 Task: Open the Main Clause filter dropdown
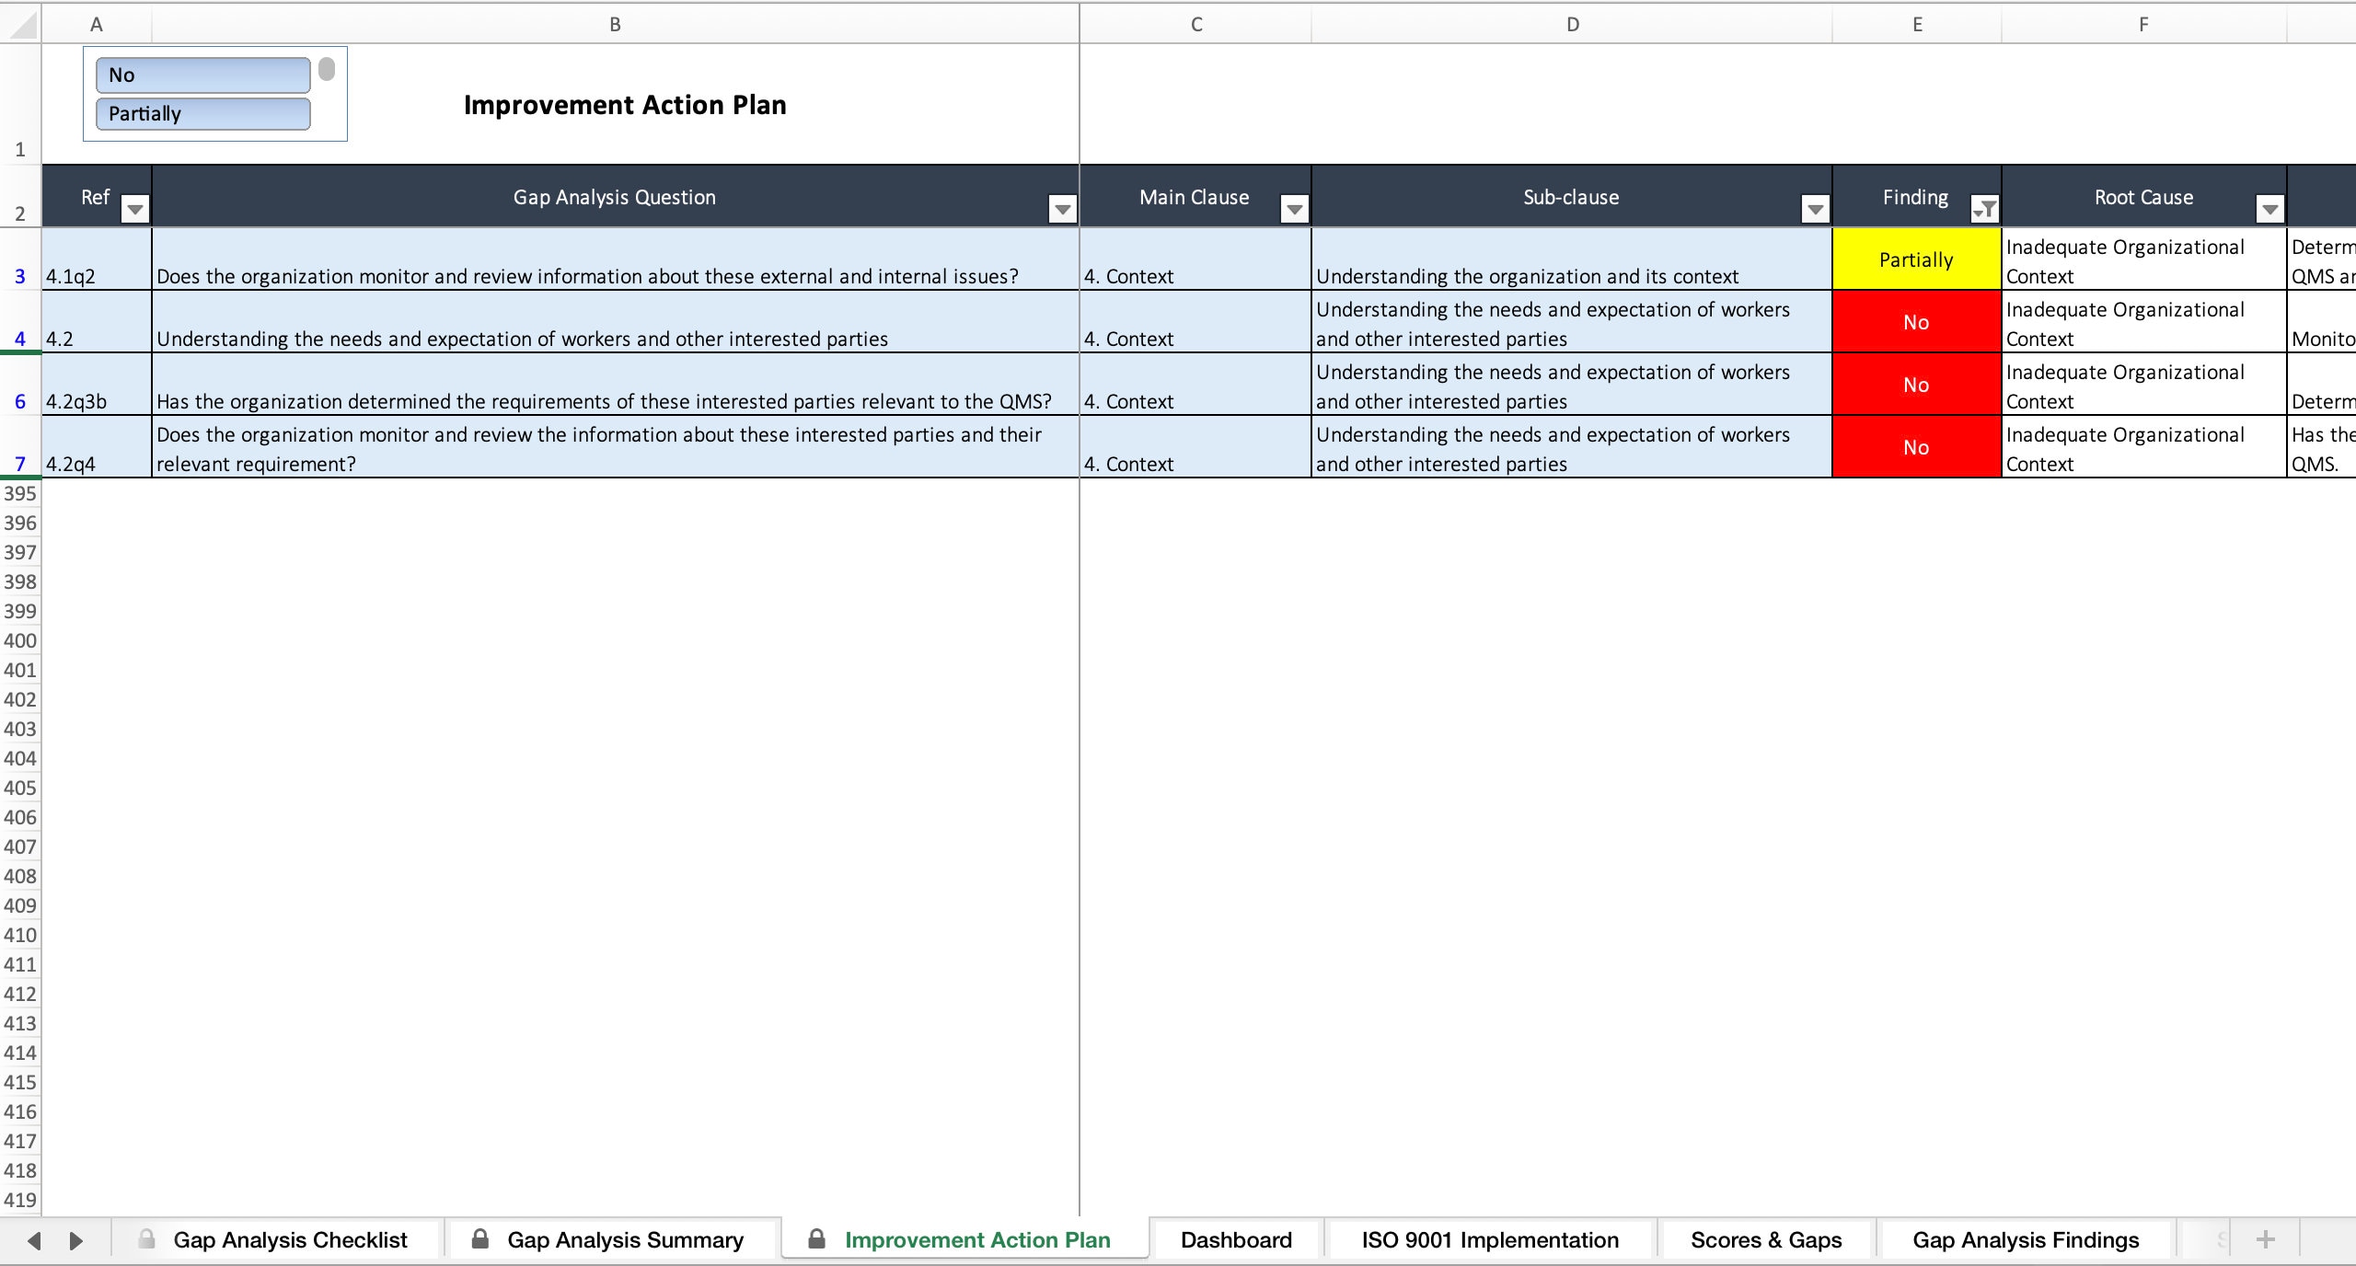(x=1294, y=210)
